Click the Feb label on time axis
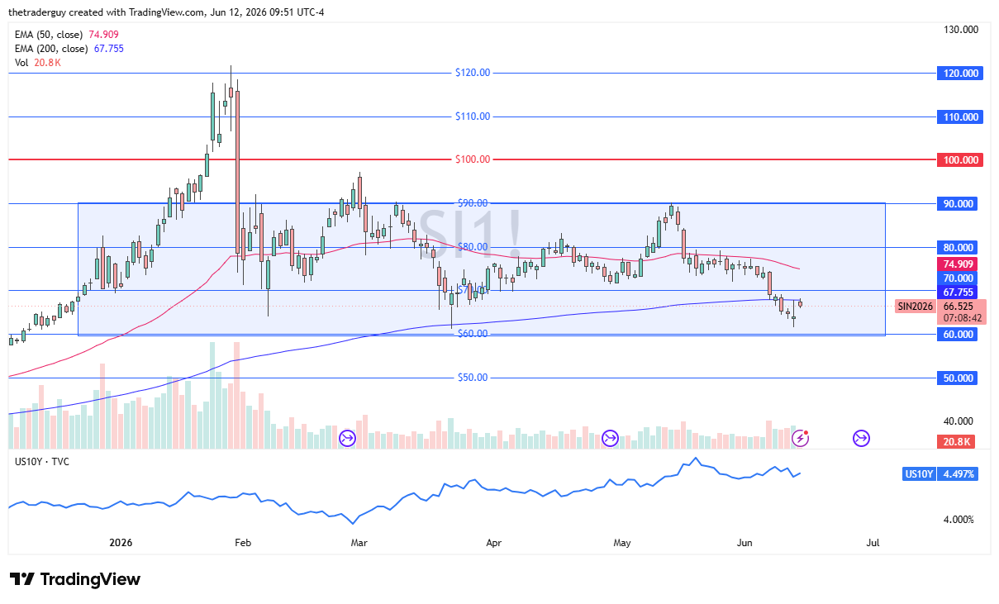The width and height of the screenshot is (999, 604). tap(242, 544)
